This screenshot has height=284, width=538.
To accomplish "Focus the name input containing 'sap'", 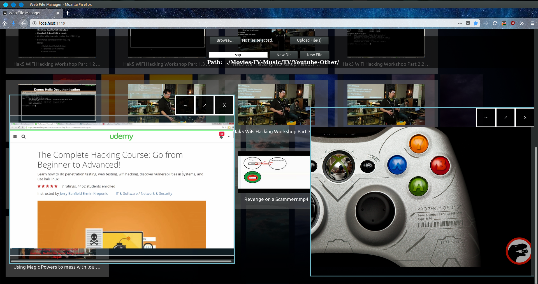I will coord(238,55).
